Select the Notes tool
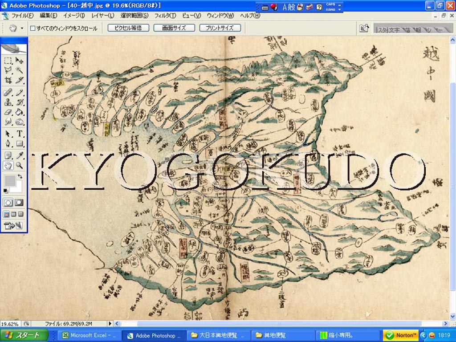The height and width of the screenshot is (342, 456). 8,156
